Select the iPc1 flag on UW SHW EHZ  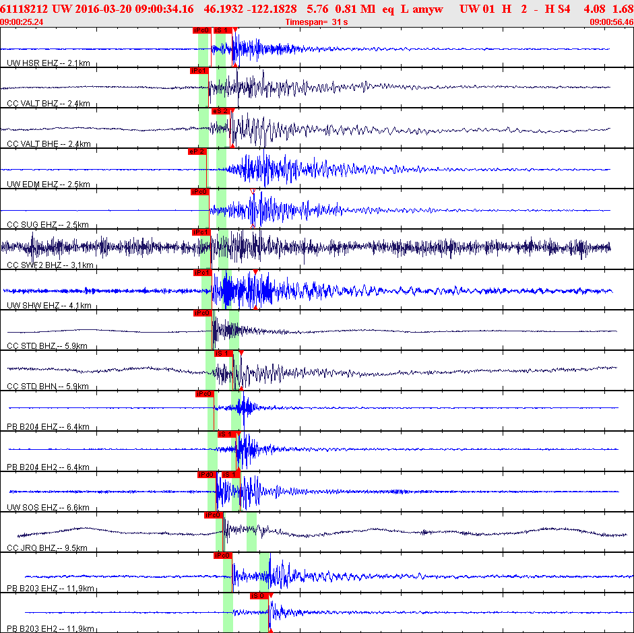[x=202, y=273]
